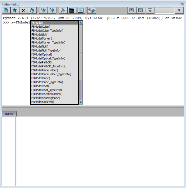Create a new script with the blank page icon
The height and width of the screenshot is (188, 186).
6,10
